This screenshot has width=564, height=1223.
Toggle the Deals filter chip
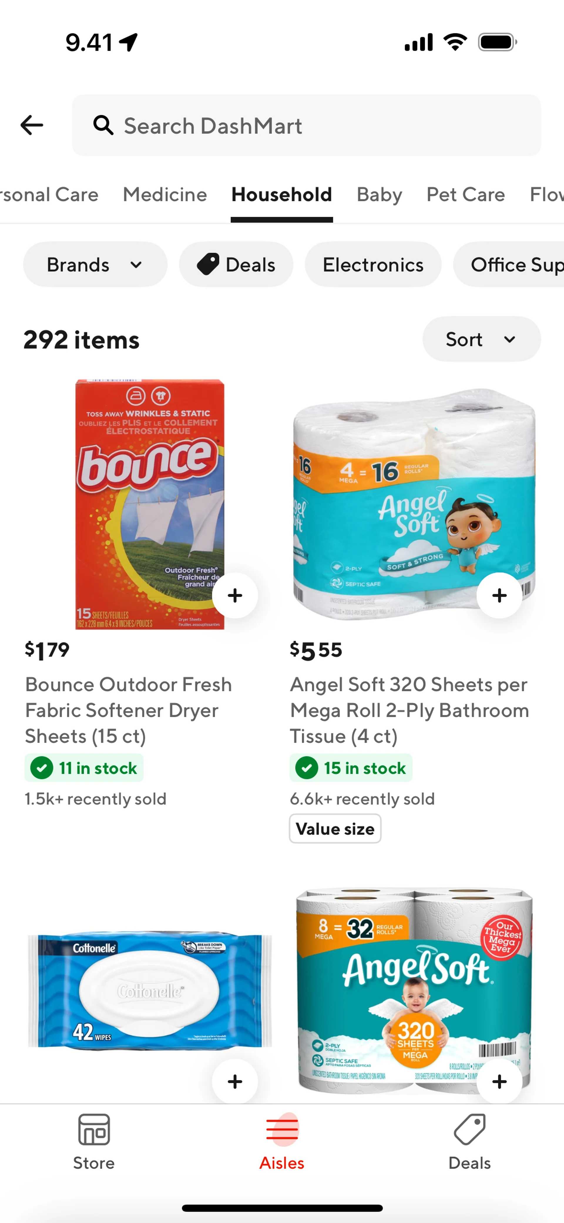click(x=236, y=264)
